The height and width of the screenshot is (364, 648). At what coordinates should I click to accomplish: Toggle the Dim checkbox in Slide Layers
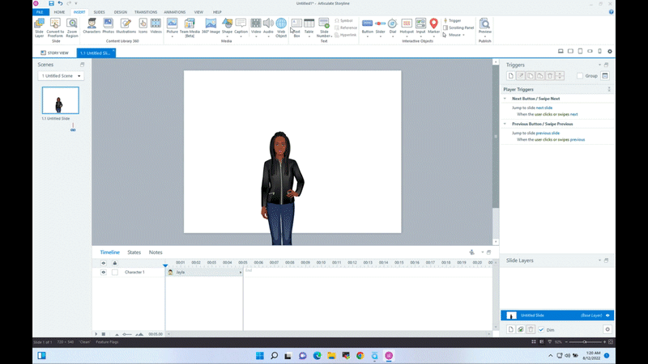point(541,330)
